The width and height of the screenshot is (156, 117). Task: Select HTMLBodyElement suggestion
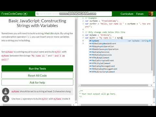tap(120, 58)
